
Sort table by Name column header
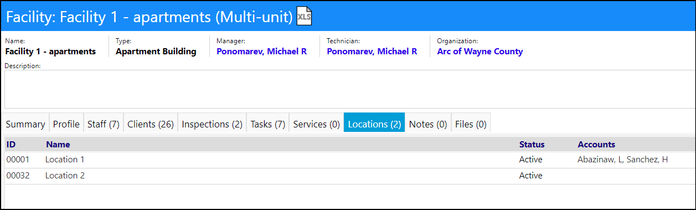click(58, 145)
